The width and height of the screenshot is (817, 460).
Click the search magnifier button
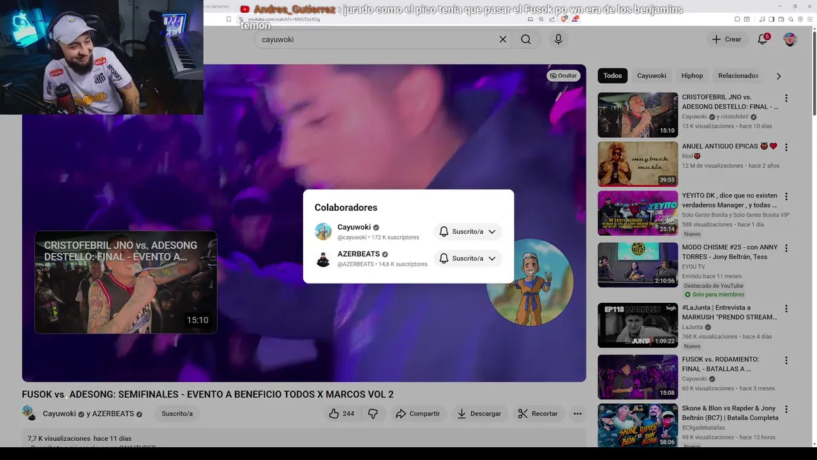point(525,40)
